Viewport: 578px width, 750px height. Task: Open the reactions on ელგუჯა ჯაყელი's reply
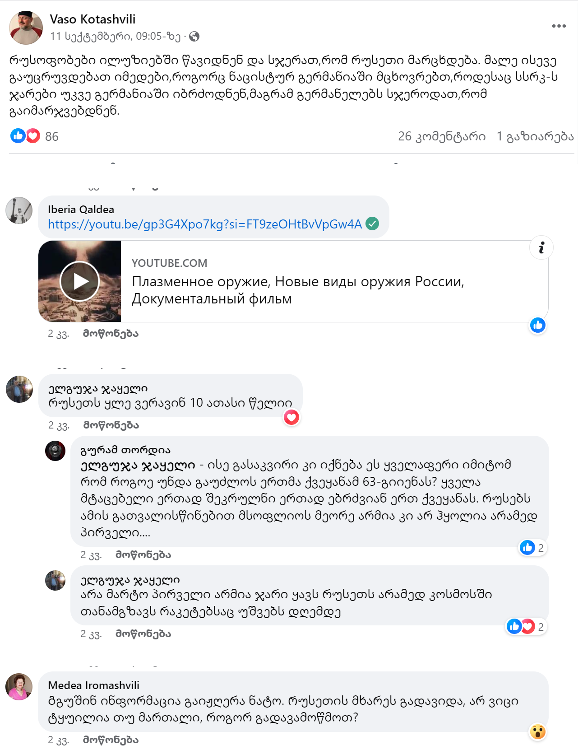(526, 626)
